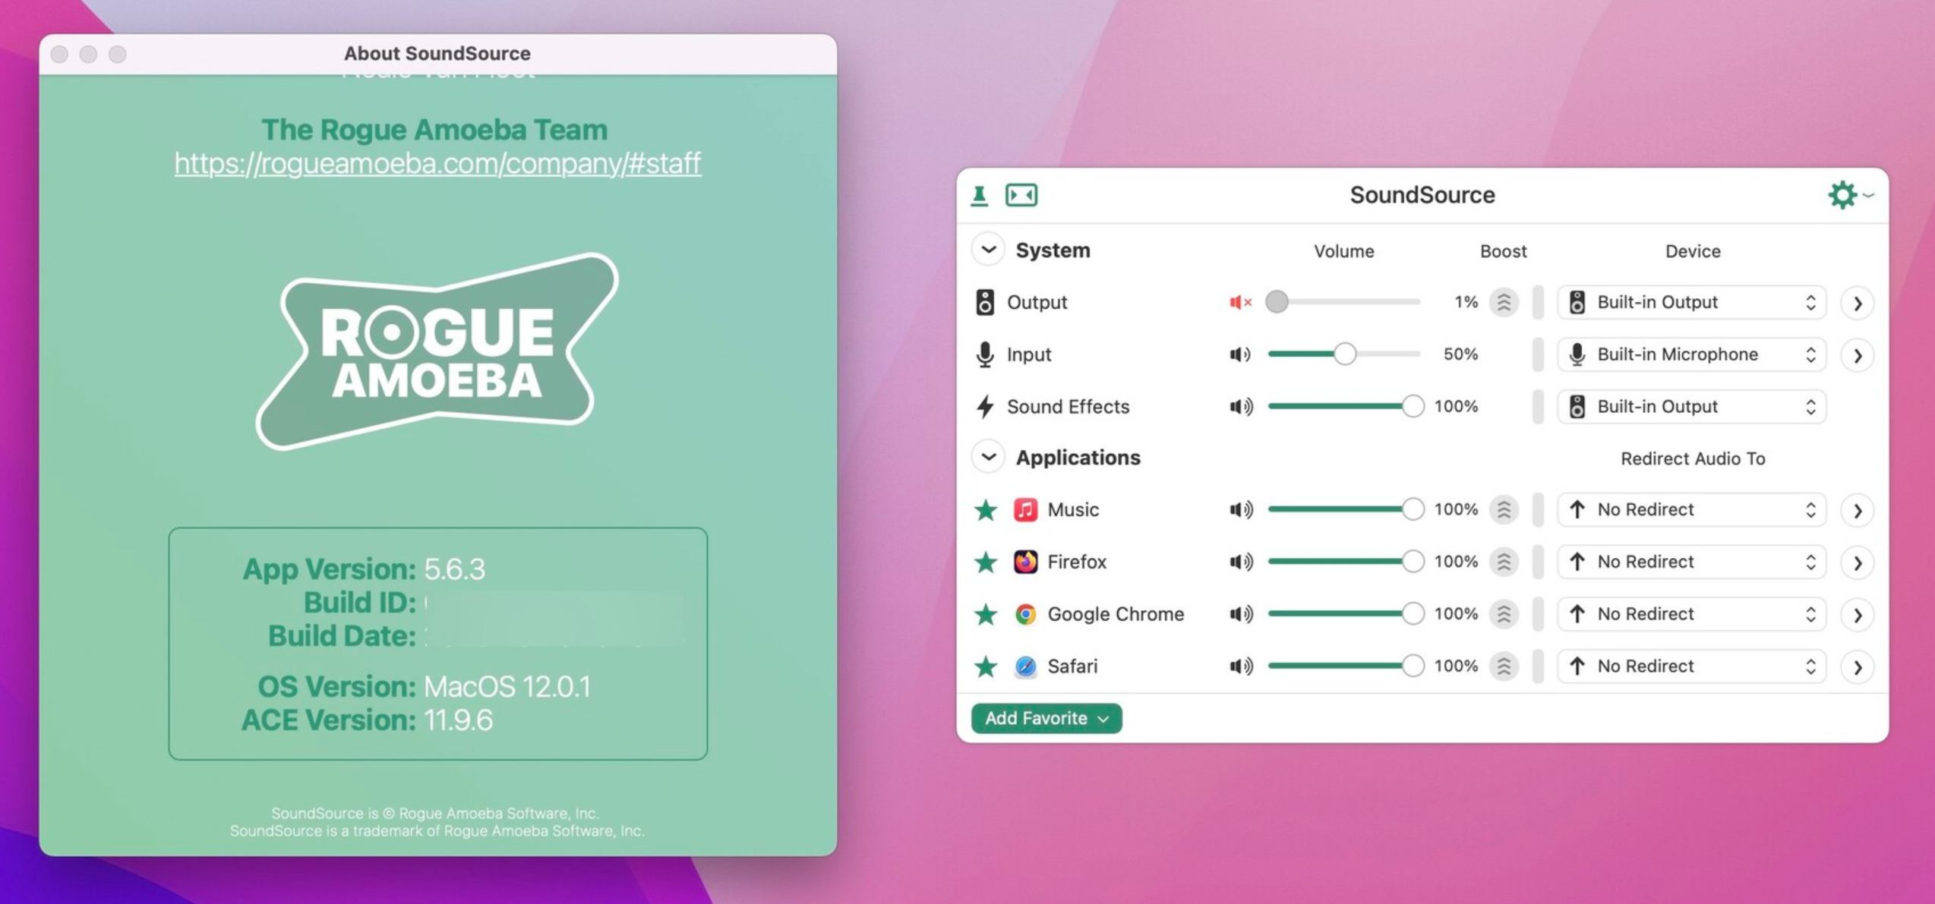1935x904 pixels.
Task: Mute Firefox audio
Action: click(x=1240, y=562)
